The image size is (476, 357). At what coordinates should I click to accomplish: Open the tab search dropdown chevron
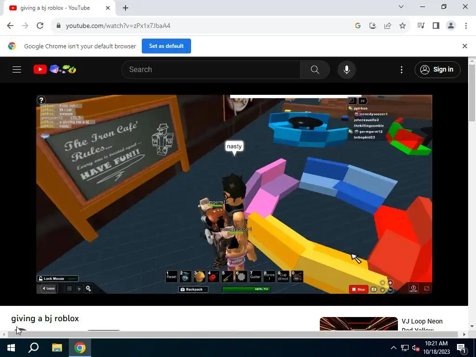[x=401, y=7]
